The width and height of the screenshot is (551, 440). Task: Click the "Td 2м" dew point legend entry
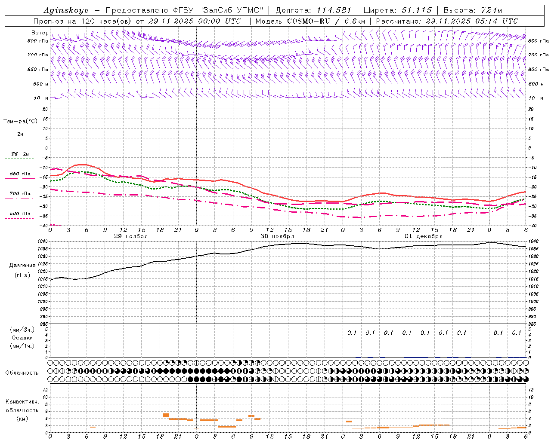(20, 154)
